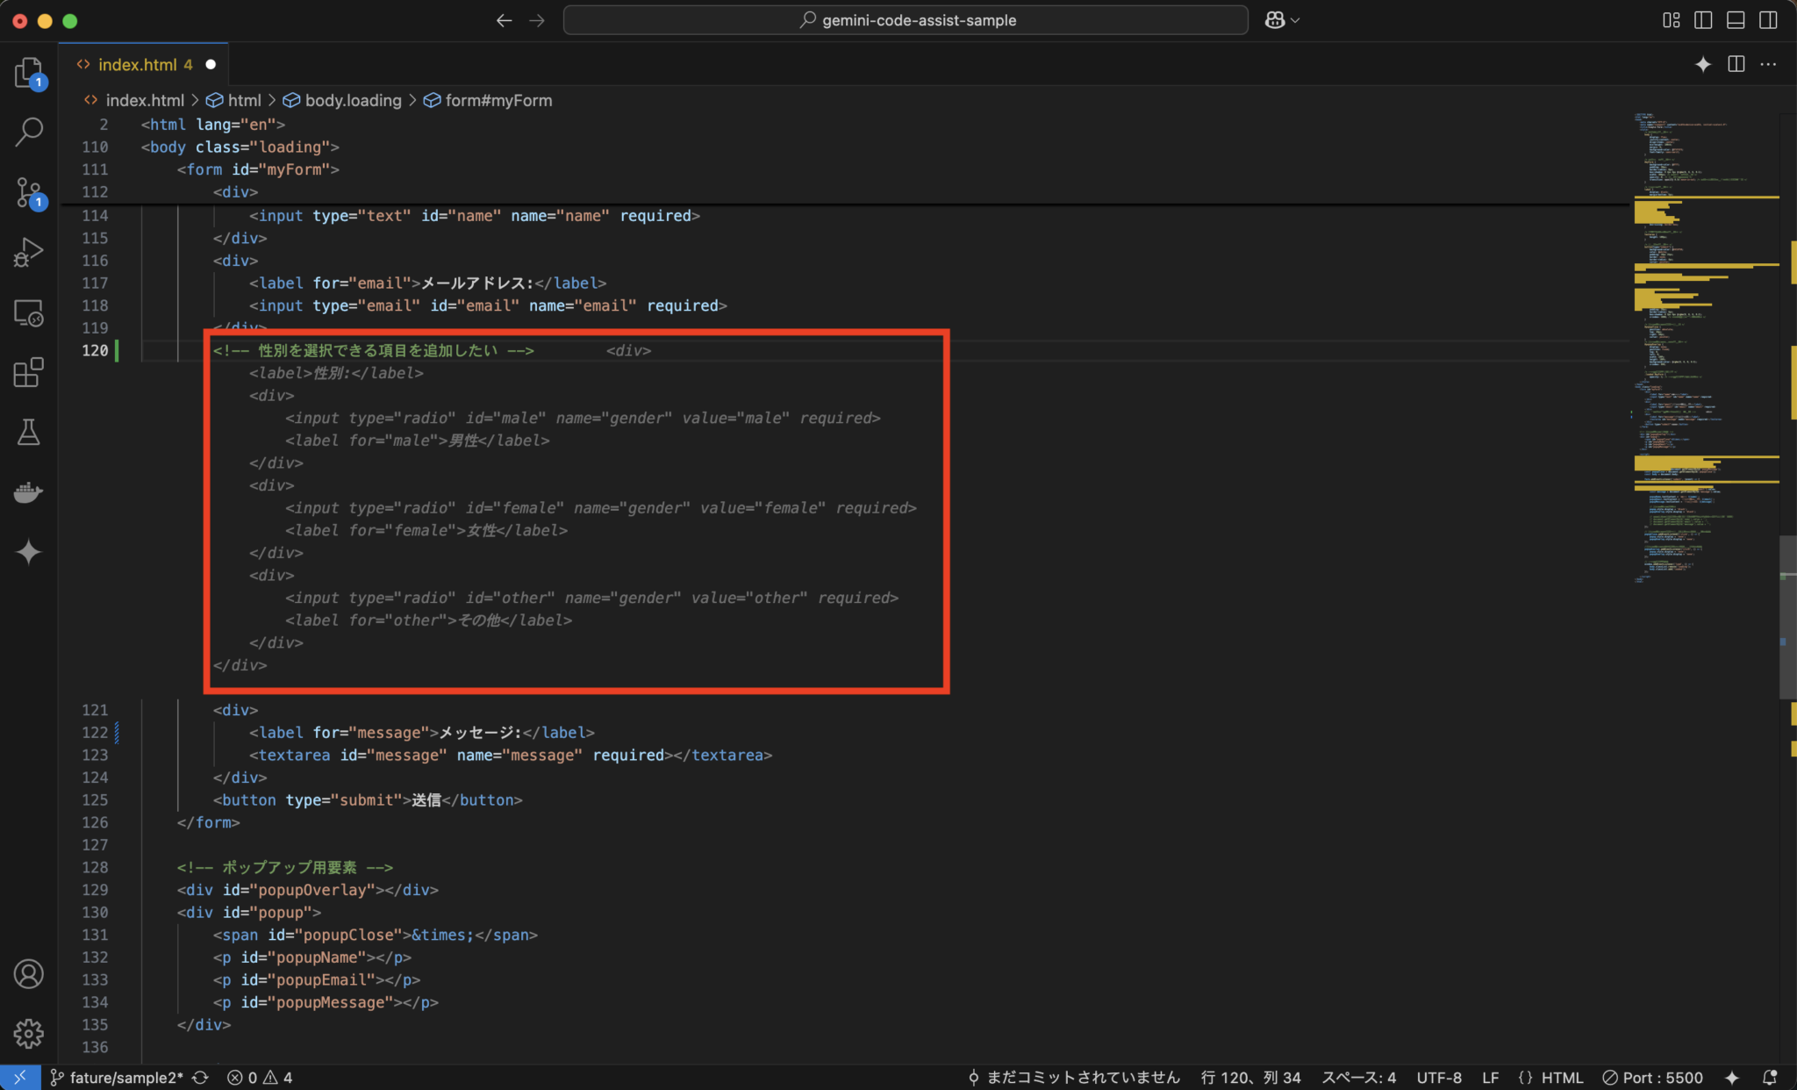Click the gemini-code-assist-sample command center bar
The height and width of the screenshot is (1090, 1797).
point(904,19)
